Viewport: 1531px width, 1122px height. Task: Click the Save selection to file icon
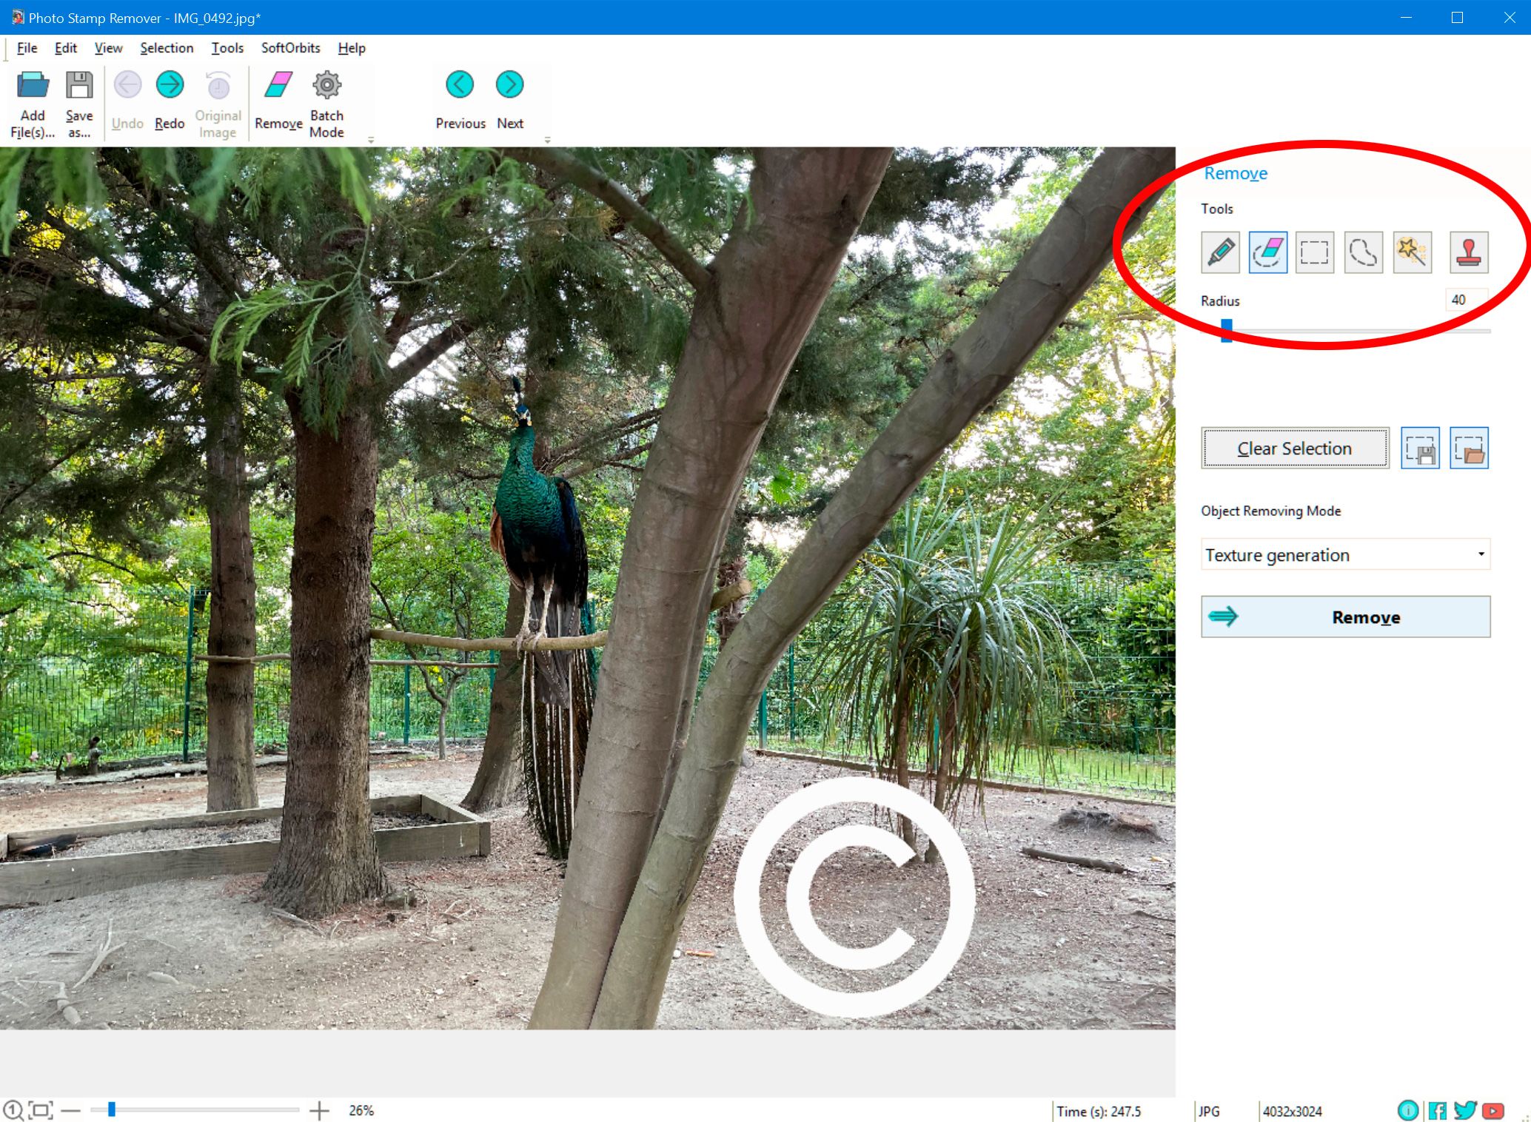pyautogui.click(x=1421, y=448)
